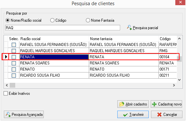This screenshot has height=121, width=186.
Task: Click the code cell 00211
Action: 168,75
